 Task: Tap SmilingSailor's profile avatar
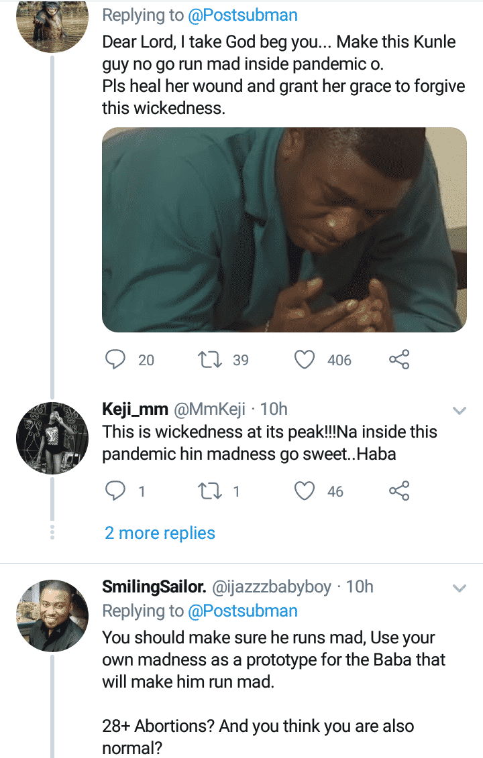52,616
